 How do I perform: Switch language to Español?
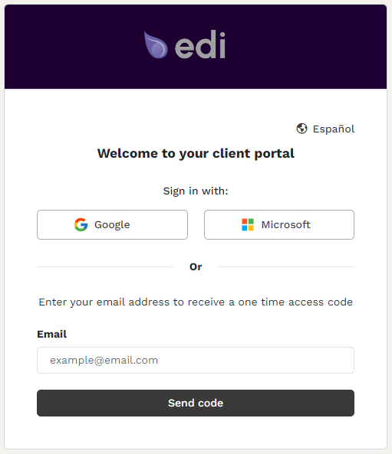click(334, 129)
